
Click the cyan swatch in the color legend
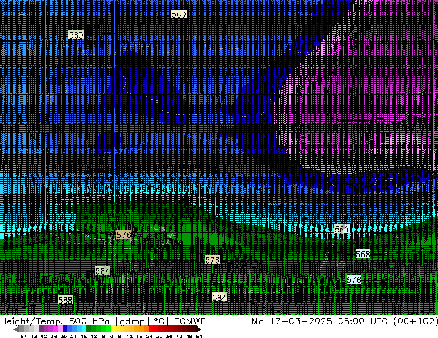(x=84, y=328)
